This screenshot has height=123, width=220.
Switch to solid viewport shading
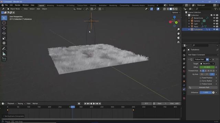coord(171,9)
